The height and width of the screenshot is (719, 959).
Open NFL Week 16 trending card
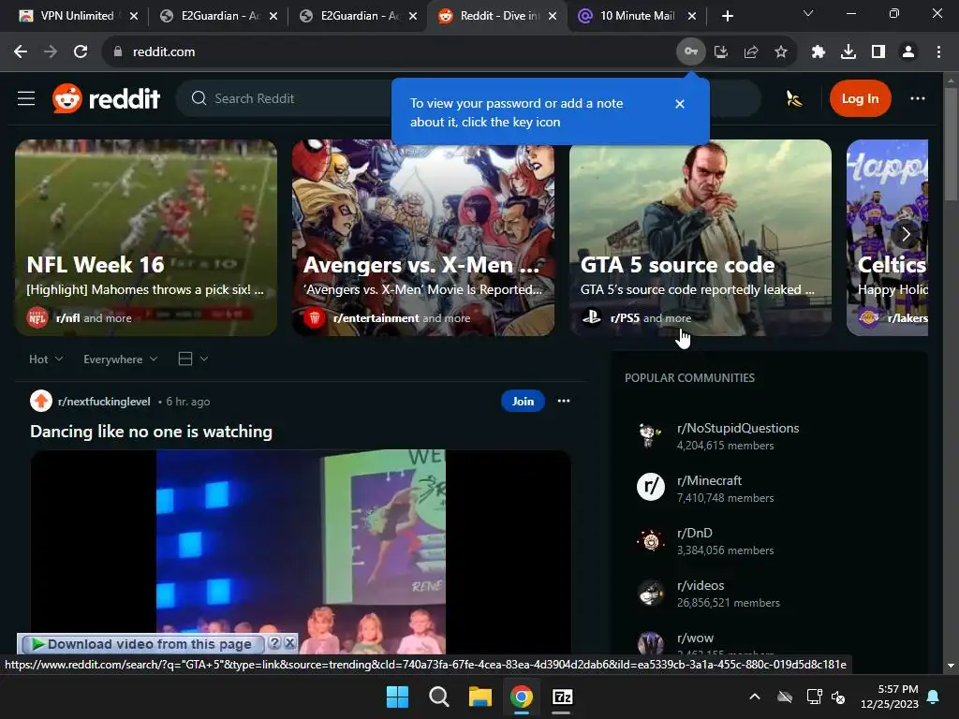pyautogui.click(x=146, y=237)
